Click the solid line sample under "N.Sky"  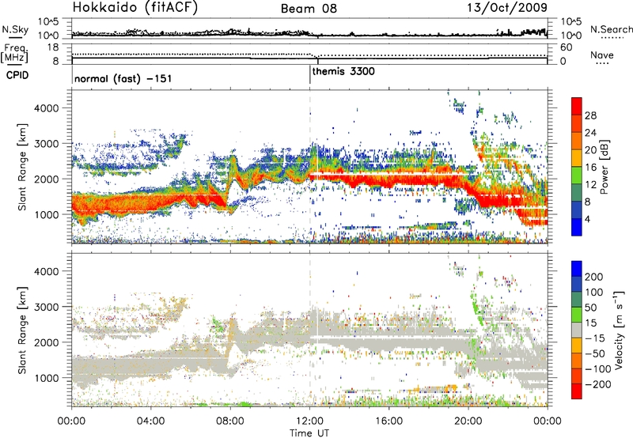pos(15,37)
